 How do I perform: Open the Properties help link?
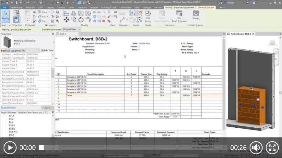(8, 107)
